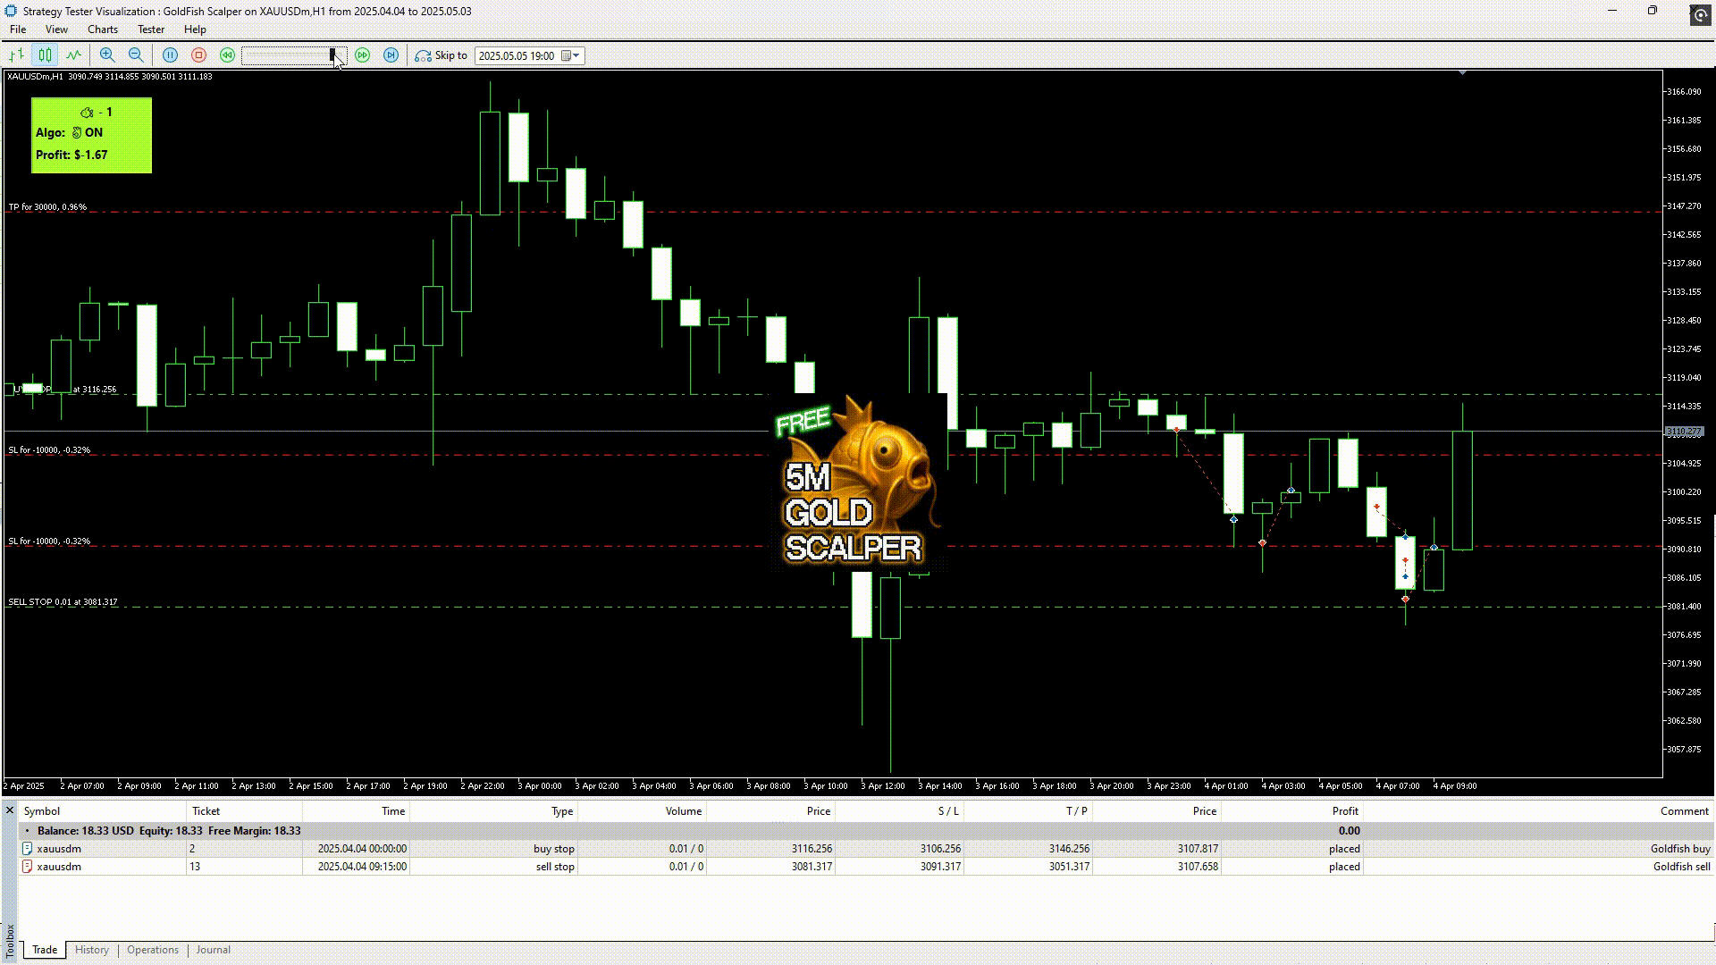Click the playback speed slider
The image size is (1716, 965).
click(x=294, y=55)
